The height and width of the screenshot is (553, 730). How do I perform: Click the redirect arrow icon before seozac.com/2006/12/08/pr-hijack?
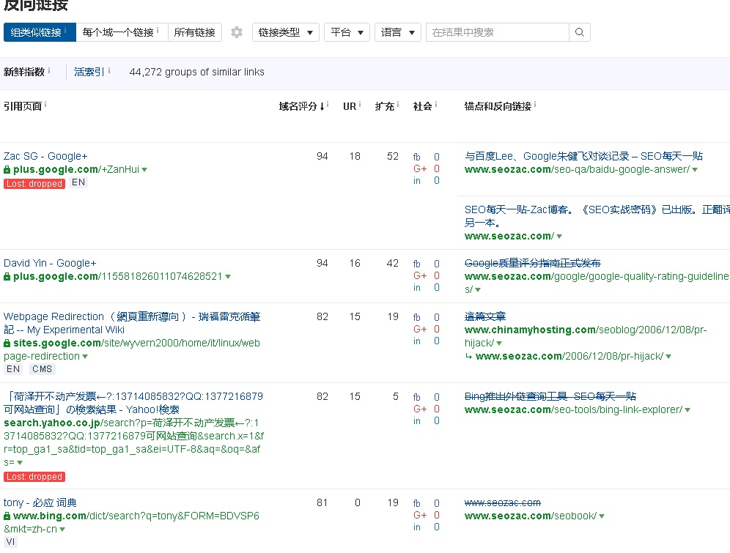pyautogui.click(x=468, y=357)
